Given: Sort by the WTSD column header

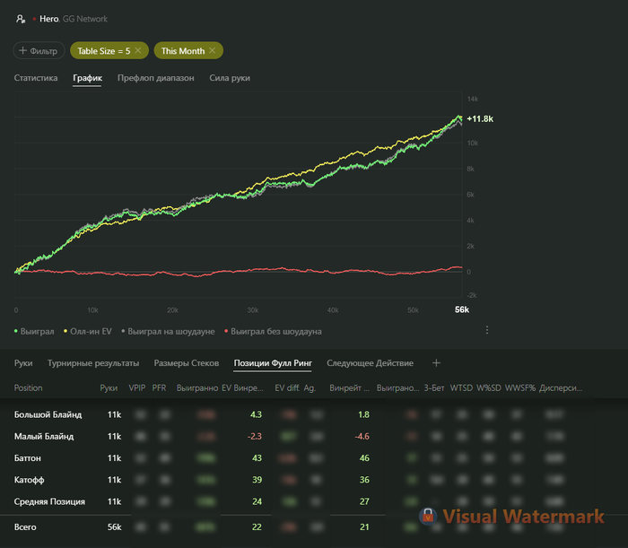Looking at the screenshot, I should pyautogui.click(x=461, y=387).
